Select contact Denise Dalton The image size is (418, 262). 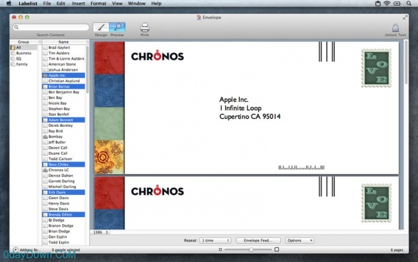[x=64, y=176]
